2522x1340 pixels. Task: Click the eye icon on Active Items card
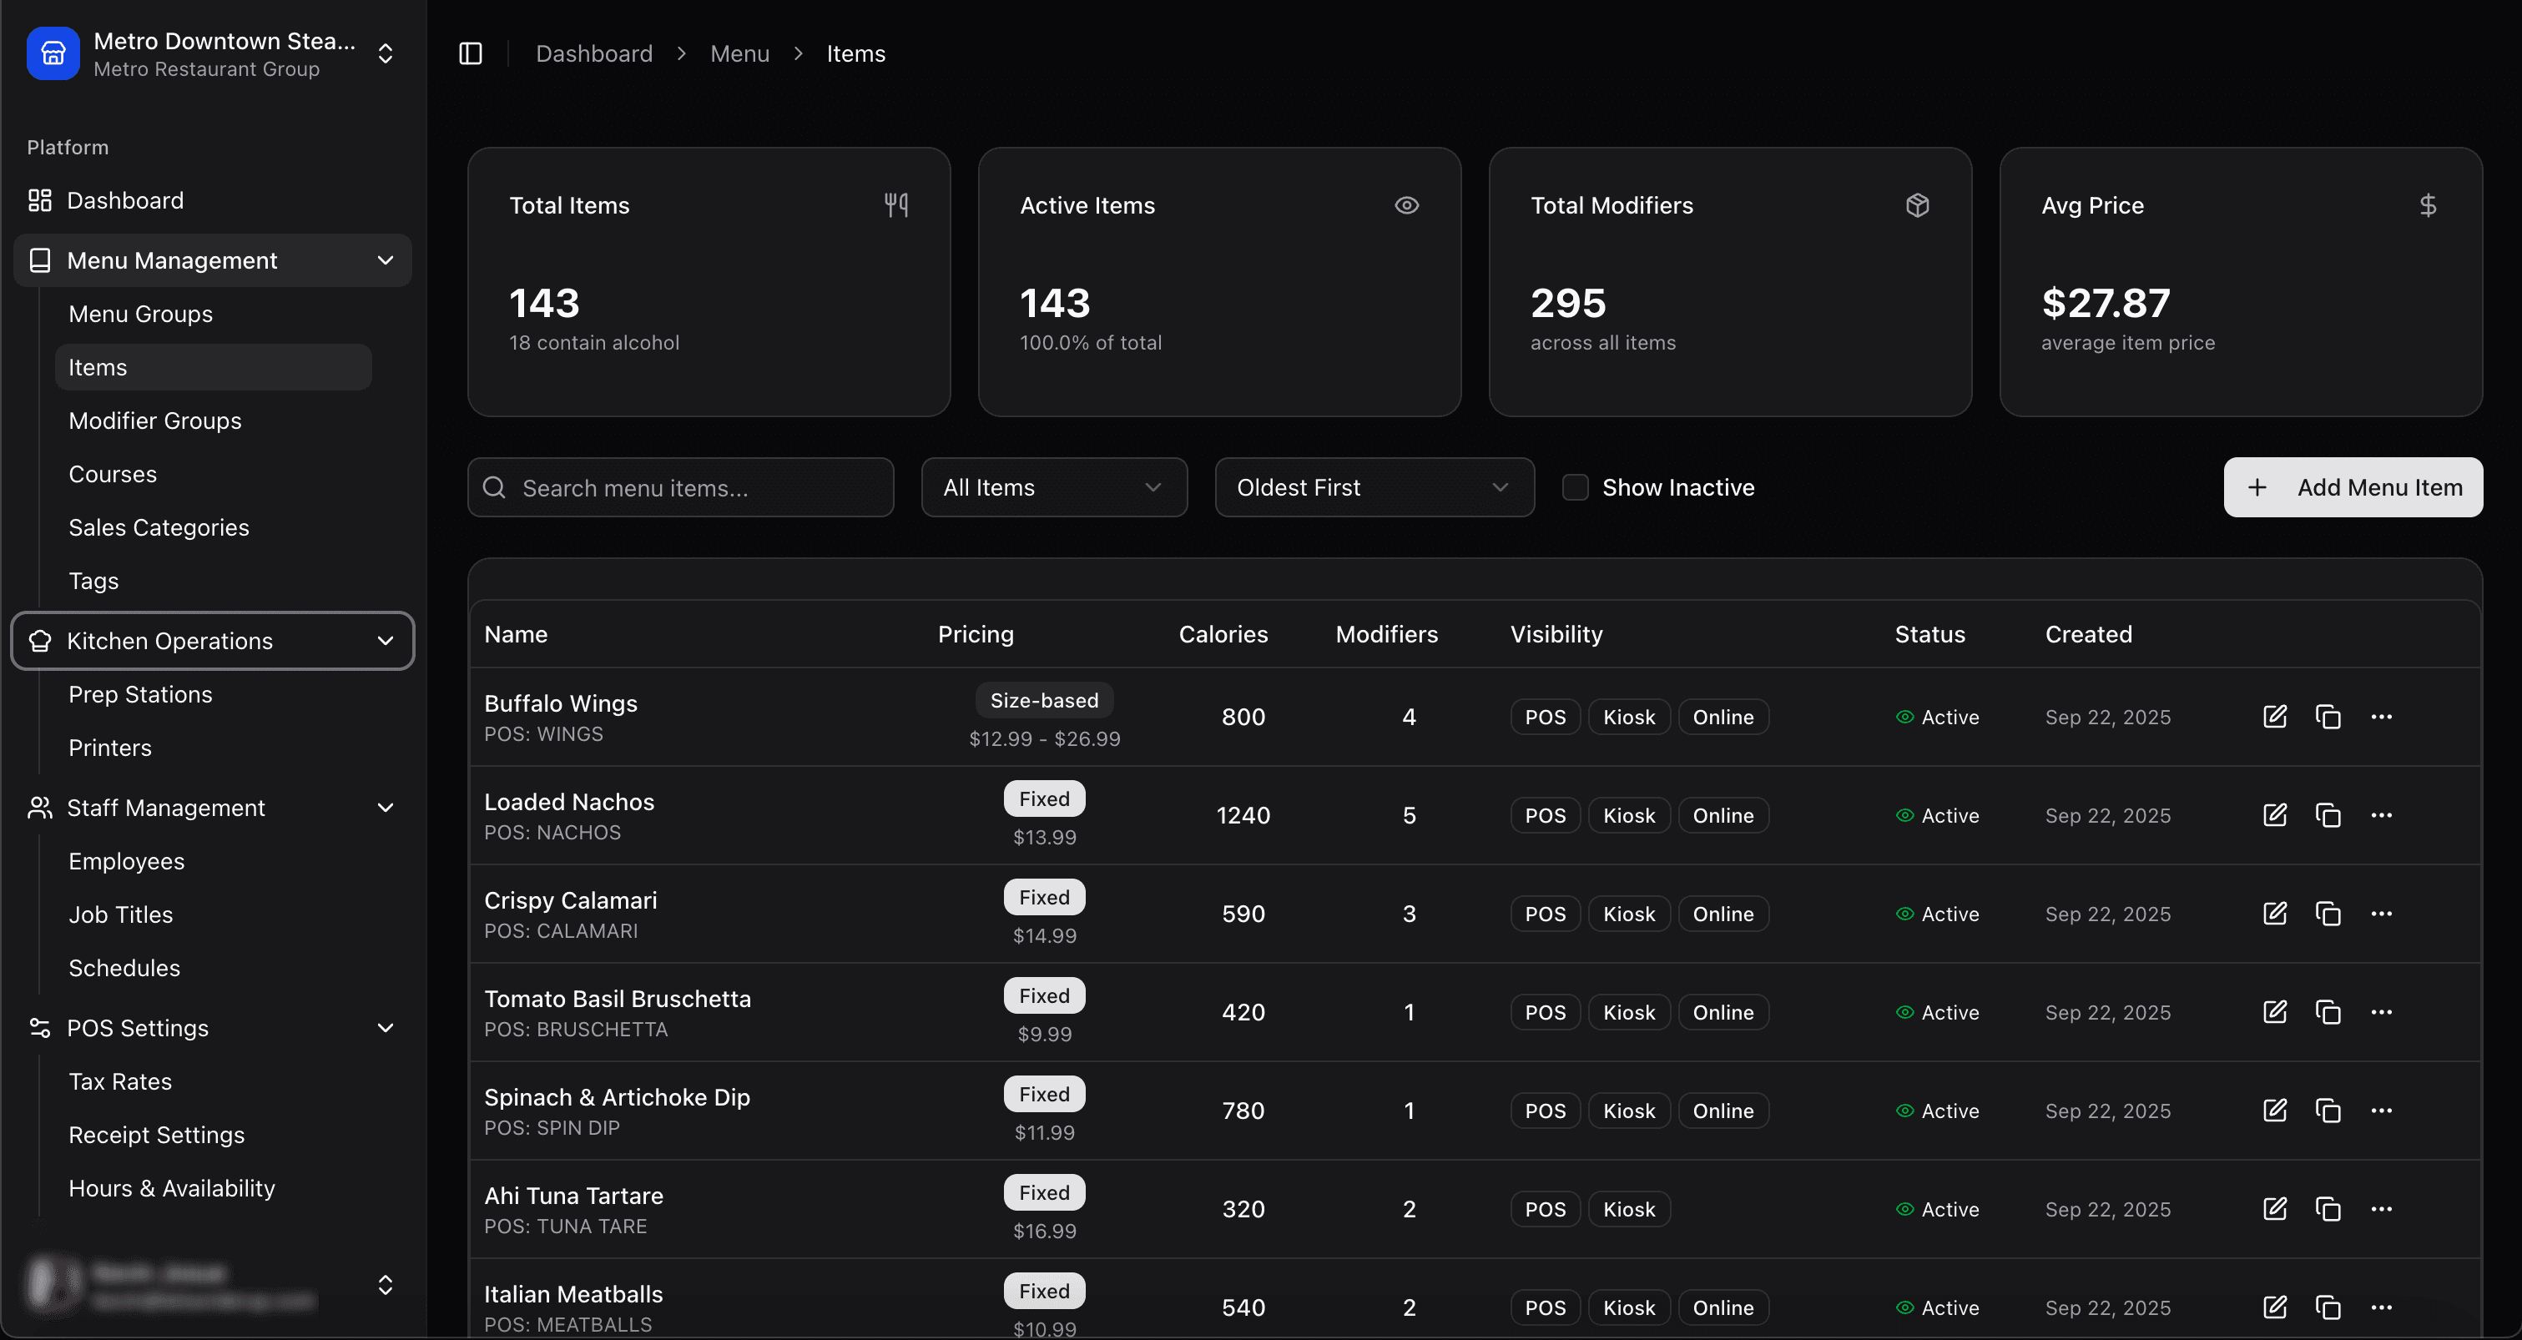[1407, 204]
